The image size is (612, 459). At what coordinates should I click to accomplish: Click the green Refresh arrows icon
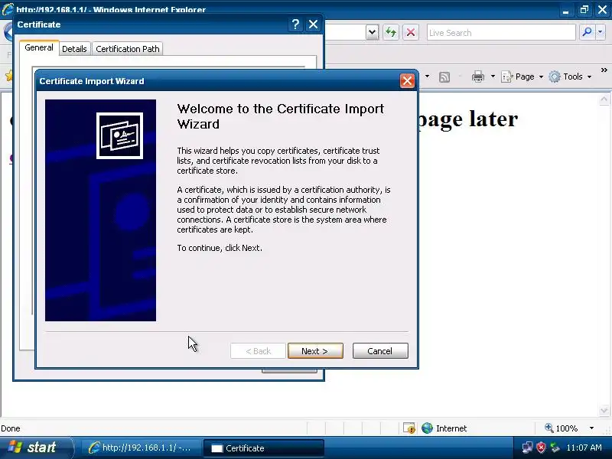(391, 32)
